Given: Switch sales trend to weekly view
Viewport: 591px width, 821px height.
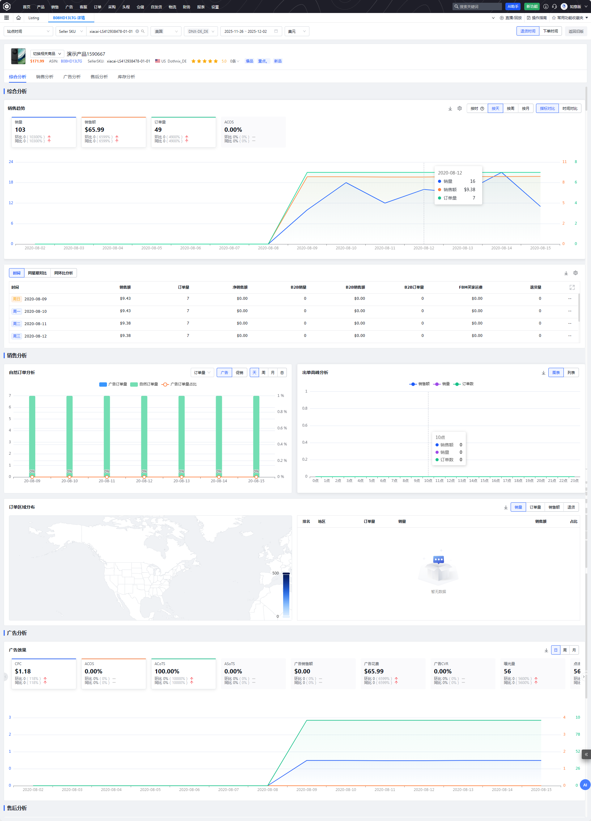Looking at the screenshot, I should tap(510, 109).
